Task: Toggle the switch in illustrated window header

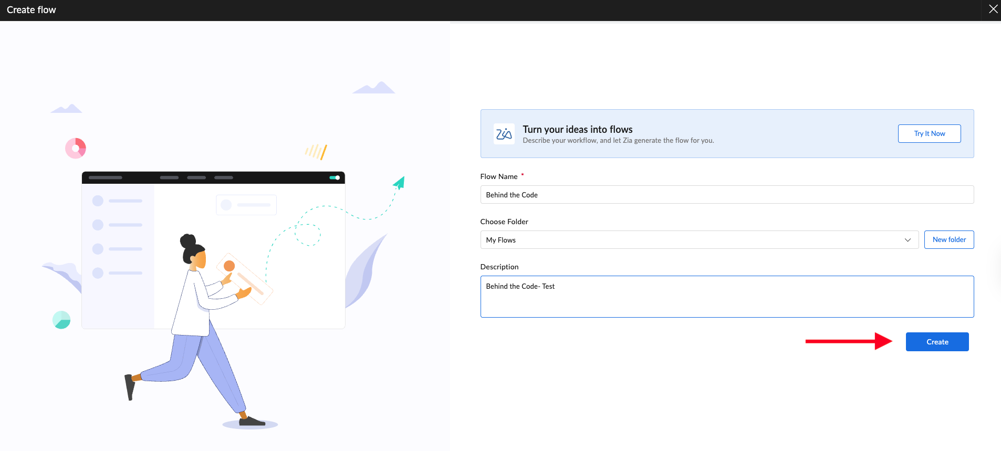Action: click(x=335, y=177)
